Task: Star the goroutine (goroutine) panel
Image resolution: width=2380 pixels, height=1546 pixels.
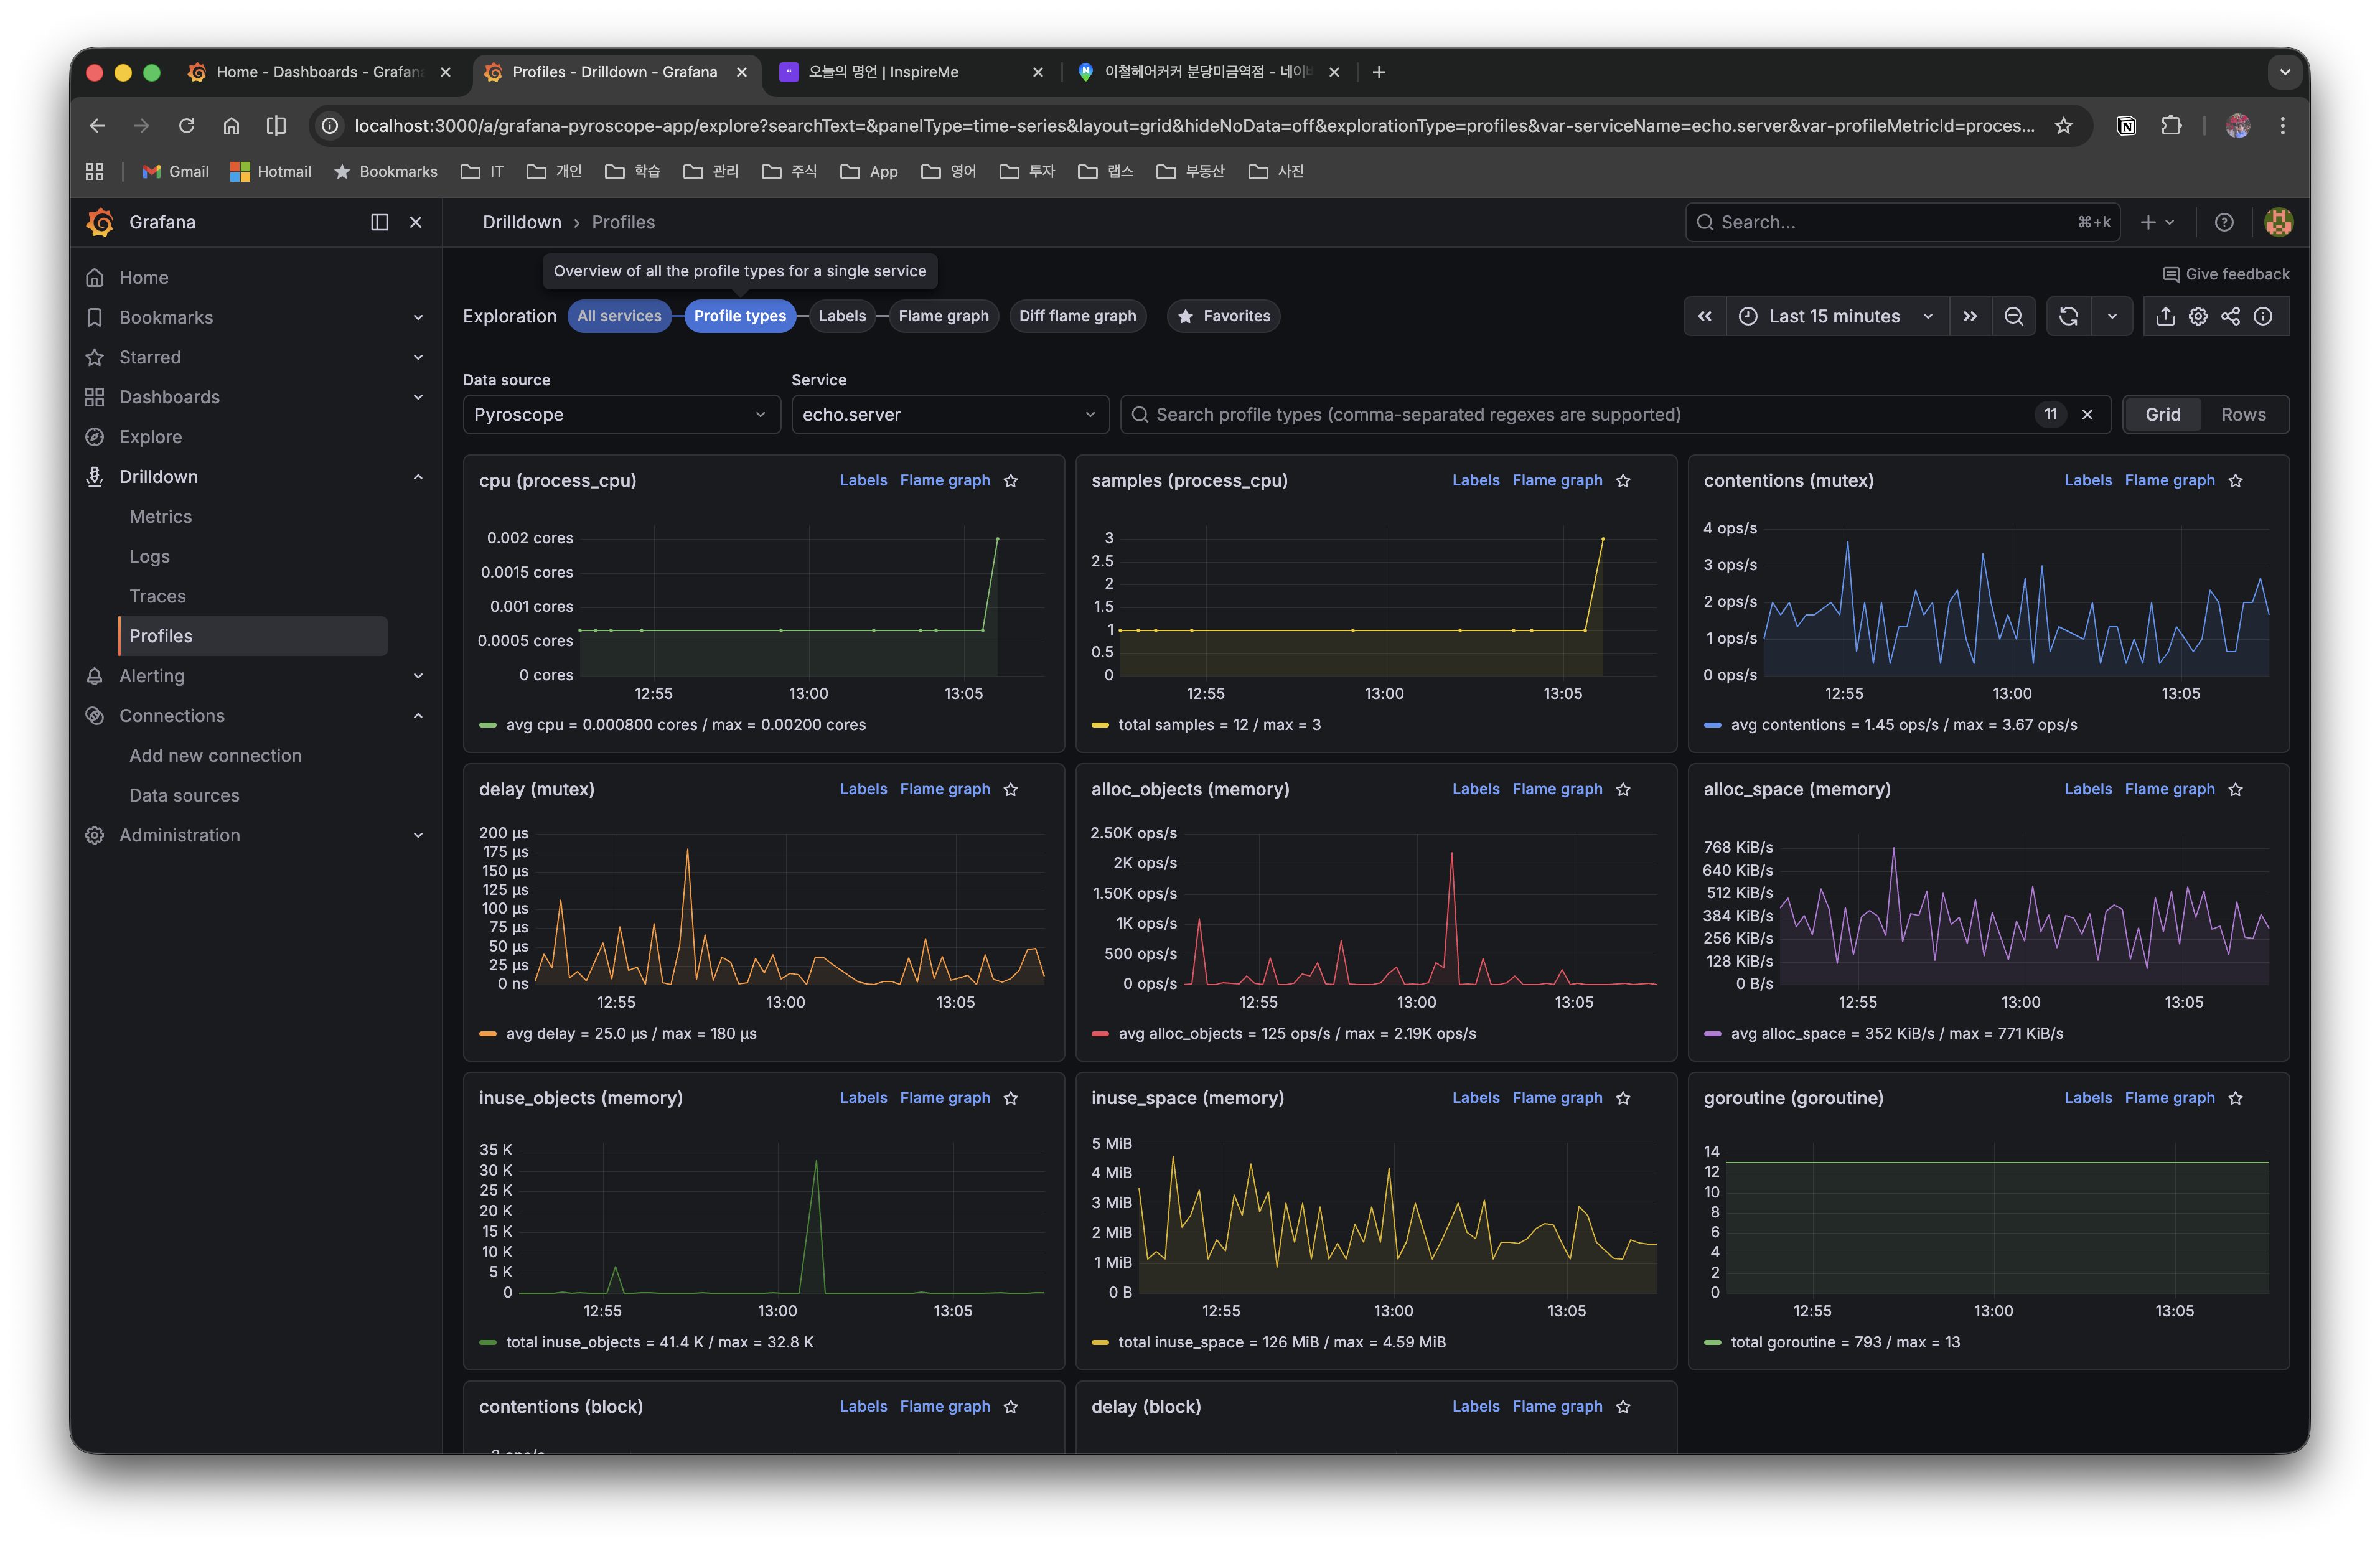Action: [x=2236, y=1098]
